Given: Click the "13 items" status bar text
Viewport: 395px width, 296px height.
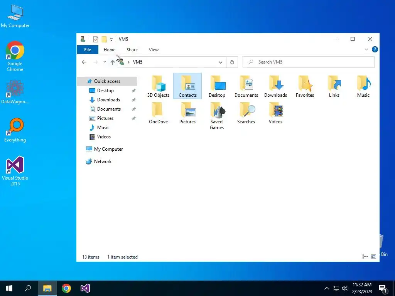Looking at the screenshot, I should coord(91,257).
